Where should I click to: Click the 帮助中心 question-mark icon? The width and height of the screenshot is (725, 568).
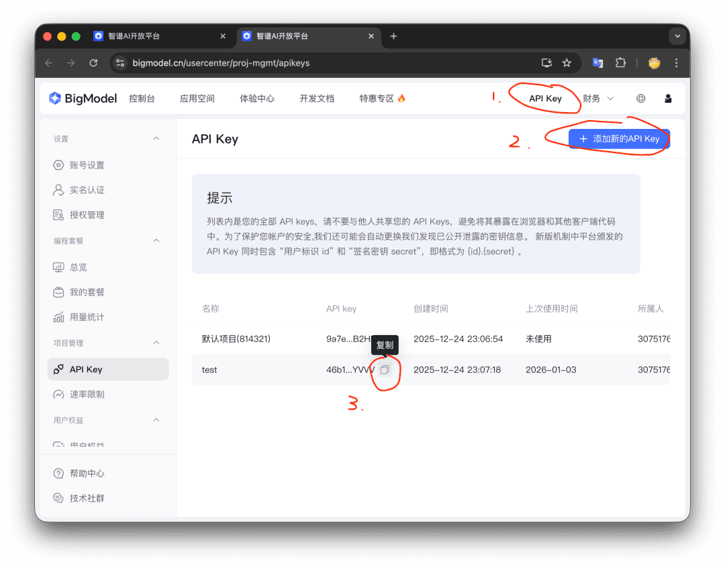(59, 473)
